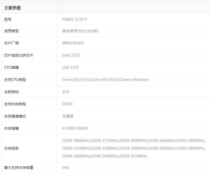Click the 支持内存类型 label
The image size is (210, 173).
15,104
